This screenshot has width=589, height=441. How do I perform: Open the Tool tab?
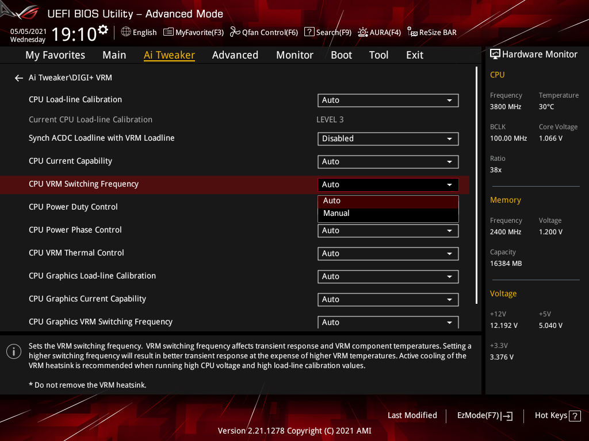(x=378, y=55)
